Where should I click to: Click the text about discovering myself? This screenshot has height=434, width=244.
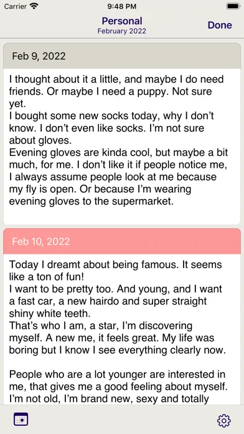point(118,338)
